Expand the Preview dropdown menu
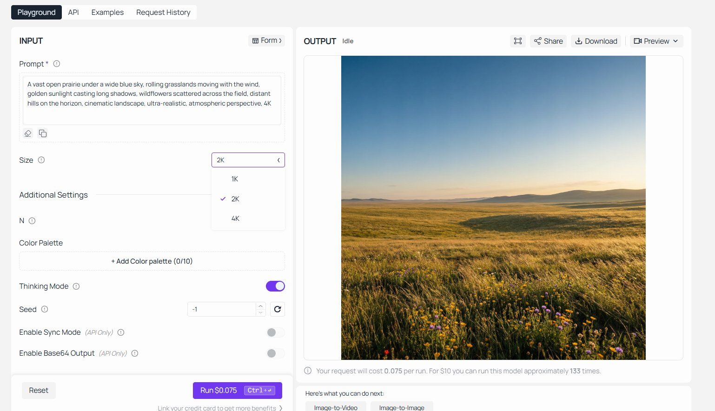 (656, 41)
